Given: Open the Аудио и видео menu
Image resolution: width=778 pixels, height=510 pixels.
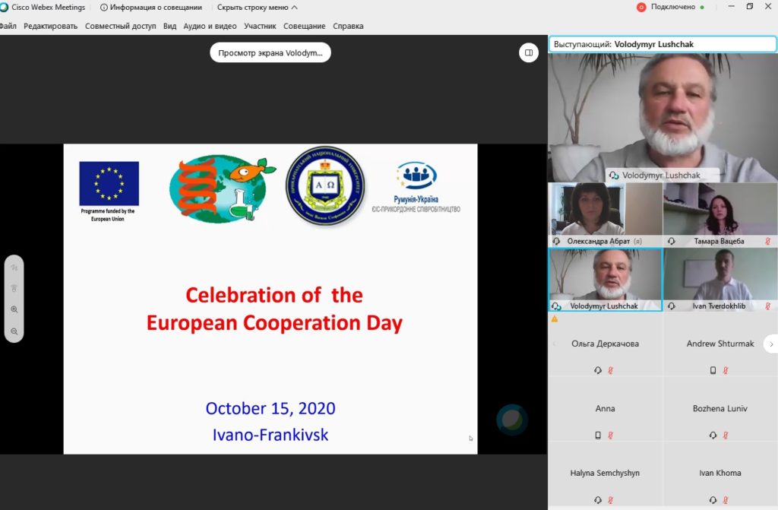Looking at the screenshot, I should pyautogui.click(x=210, y=26).
